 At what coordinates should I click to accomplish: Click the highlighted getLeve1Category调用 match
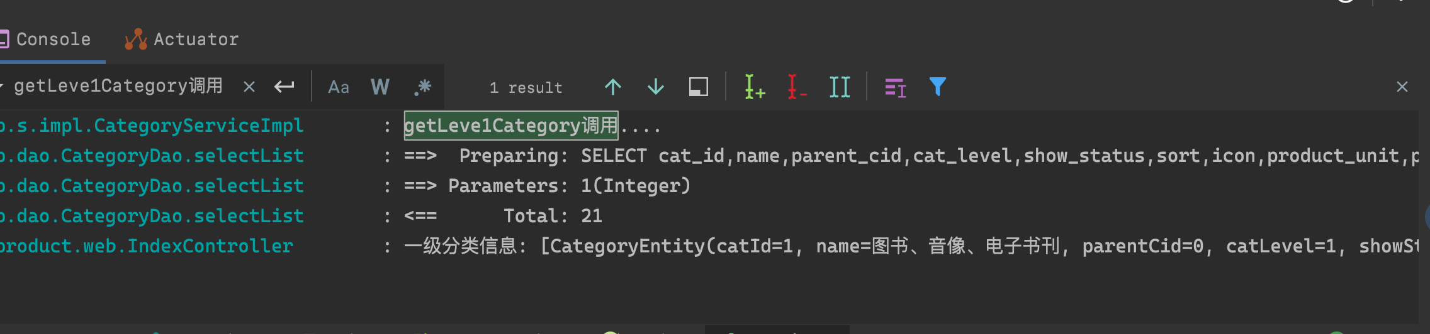(510, 126)
